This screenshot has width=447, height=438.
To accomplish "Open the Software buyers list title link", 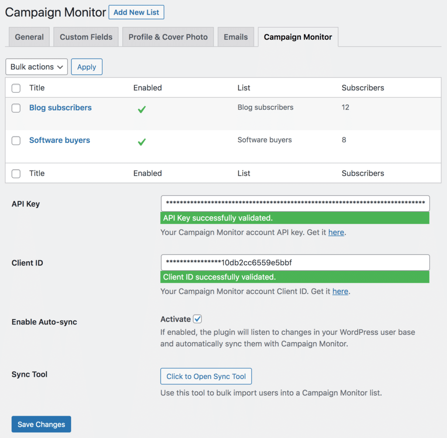I will point(59,140).
